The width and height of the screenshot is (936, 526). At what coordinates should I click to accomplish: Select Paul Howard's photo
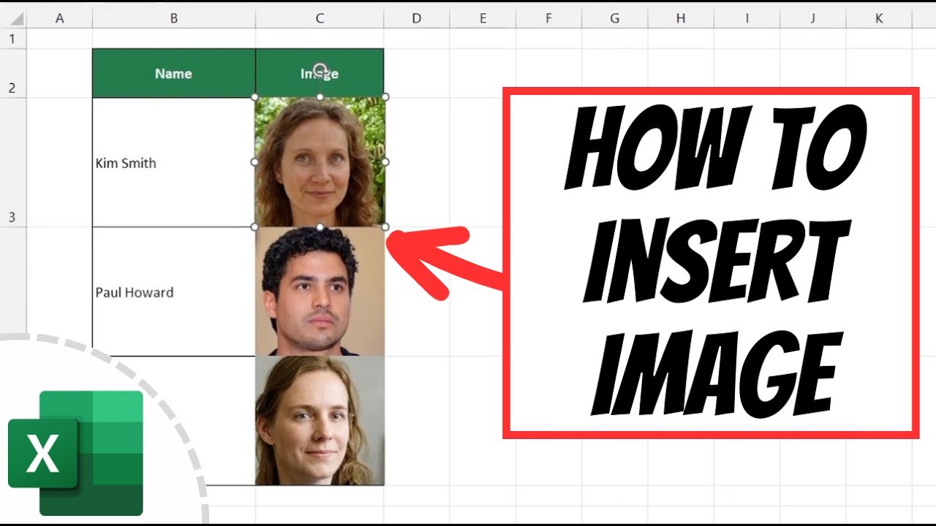[x=320, y=291]
